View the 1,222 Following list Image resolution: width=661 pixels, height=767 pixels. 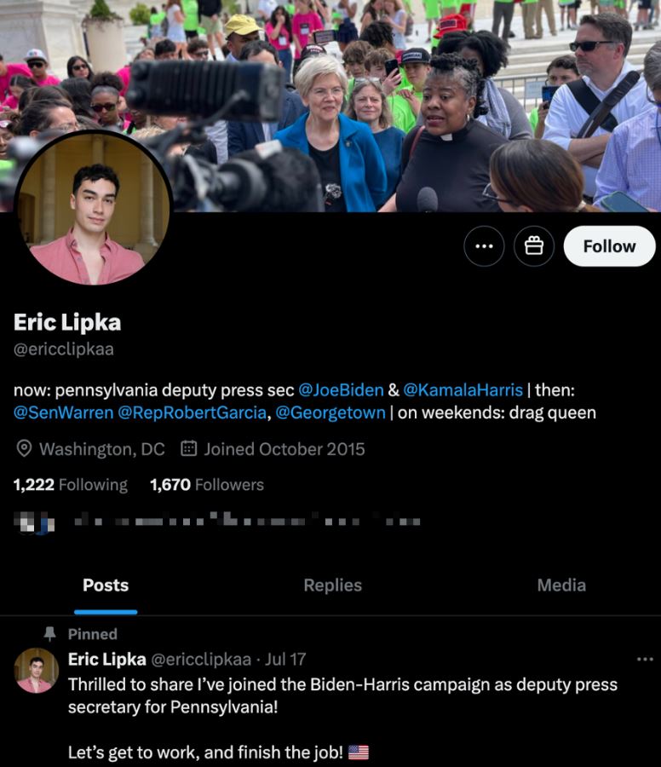pyautogui.click(x=71, y=484)
